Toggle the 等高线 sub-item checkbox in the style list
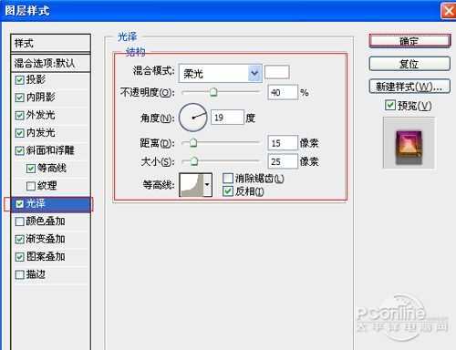 pyautogui.click(x=31, y=169)
